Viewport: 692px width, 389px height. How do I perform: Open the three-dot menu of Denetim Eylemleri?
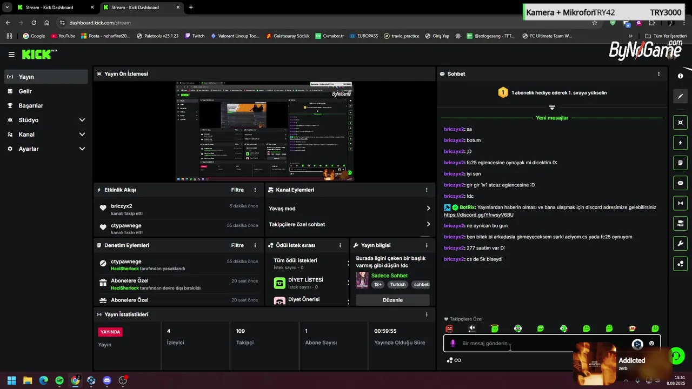[x=255, y=245]
